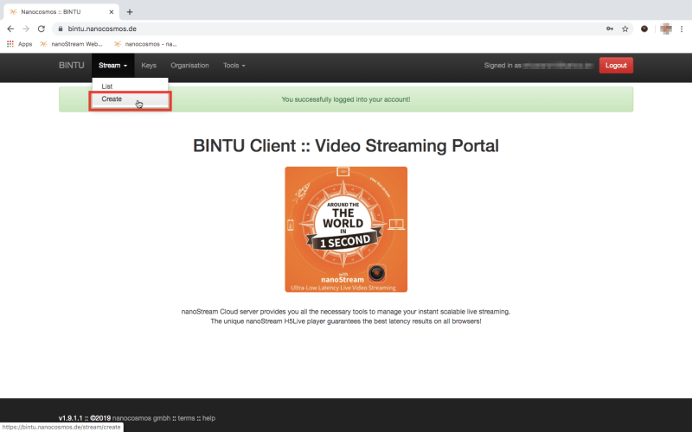Bookmark this page with the star icon
Screen dimensions: 692x432
[625, 29]
